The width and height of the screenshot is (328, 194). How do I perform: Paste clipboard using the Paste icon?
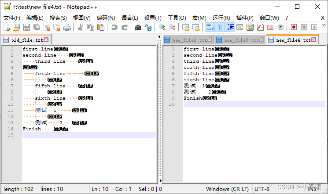pyautogui.click(x=101, y=27)
